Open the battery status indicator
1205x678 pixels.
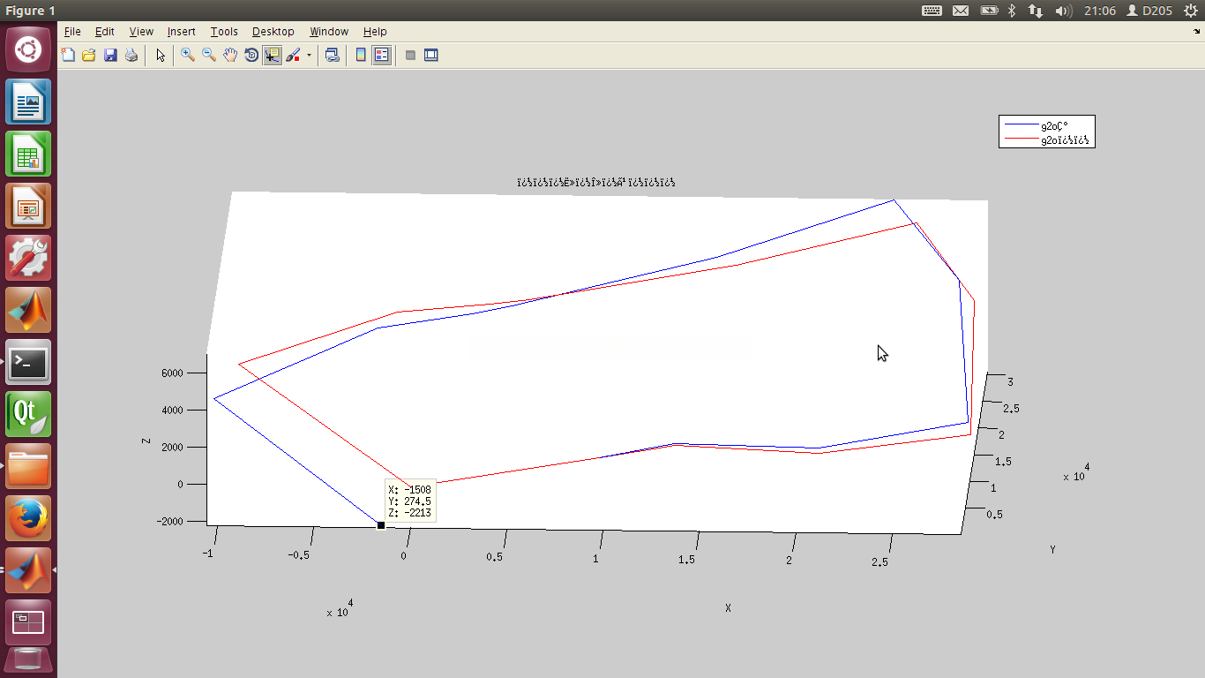(989, 11)
